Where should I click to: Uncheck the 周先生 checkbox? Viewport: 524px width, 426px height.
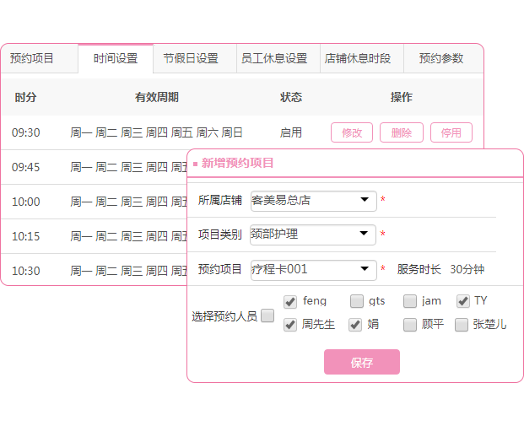[290, 325]
